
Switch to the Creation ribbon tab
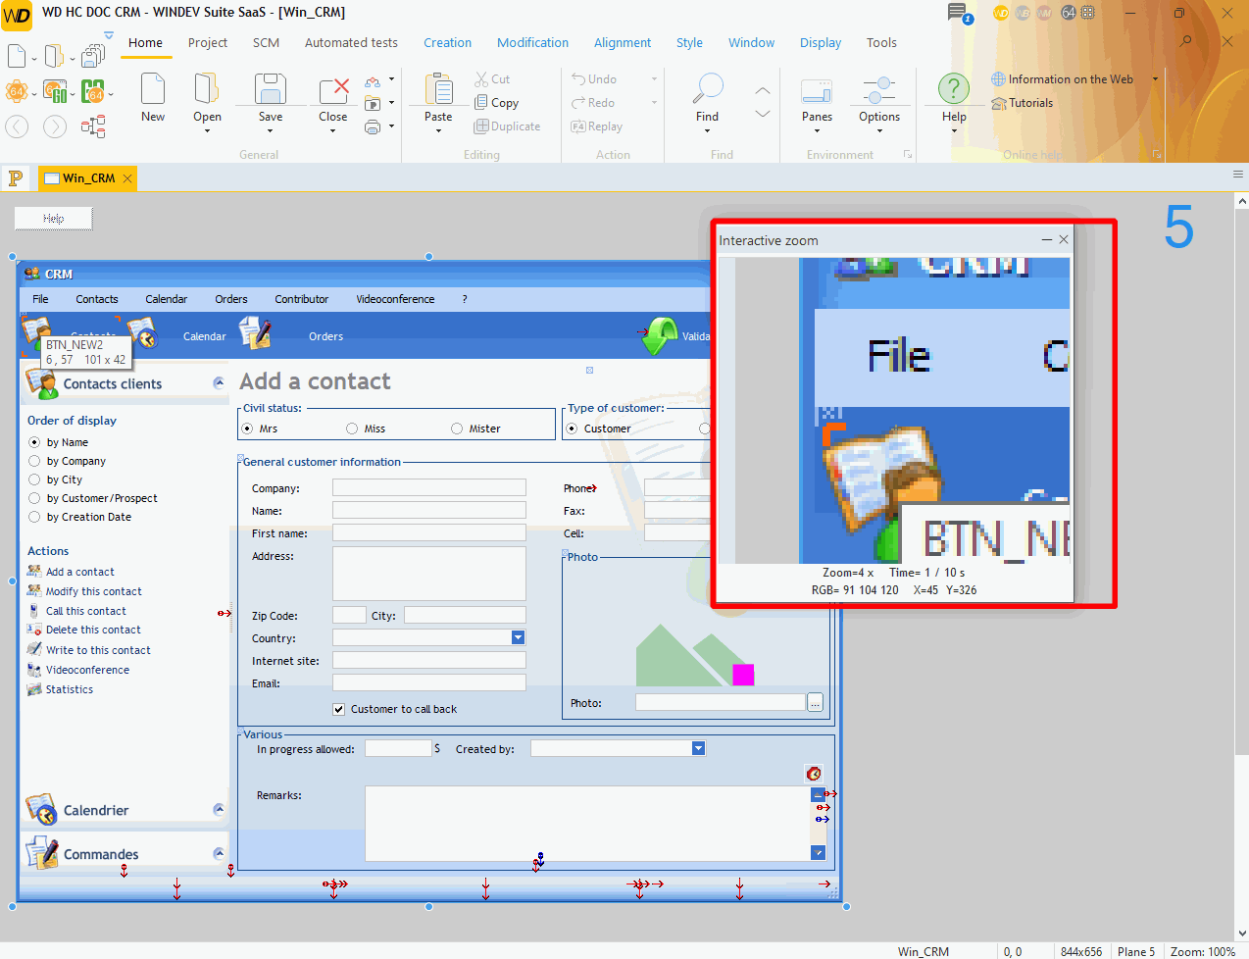tap(447, 42)
